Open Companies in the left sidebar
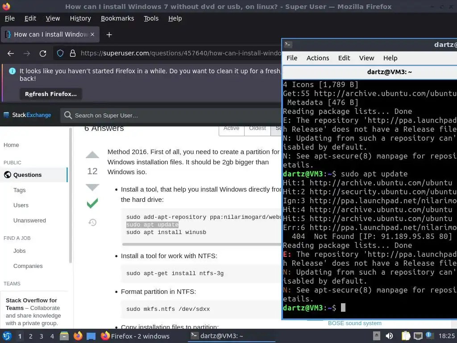The image size is (457, 343). tap(28, 266)
